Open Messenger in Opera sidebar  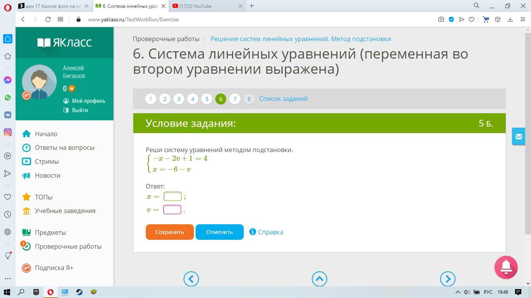tap(7, 80)
